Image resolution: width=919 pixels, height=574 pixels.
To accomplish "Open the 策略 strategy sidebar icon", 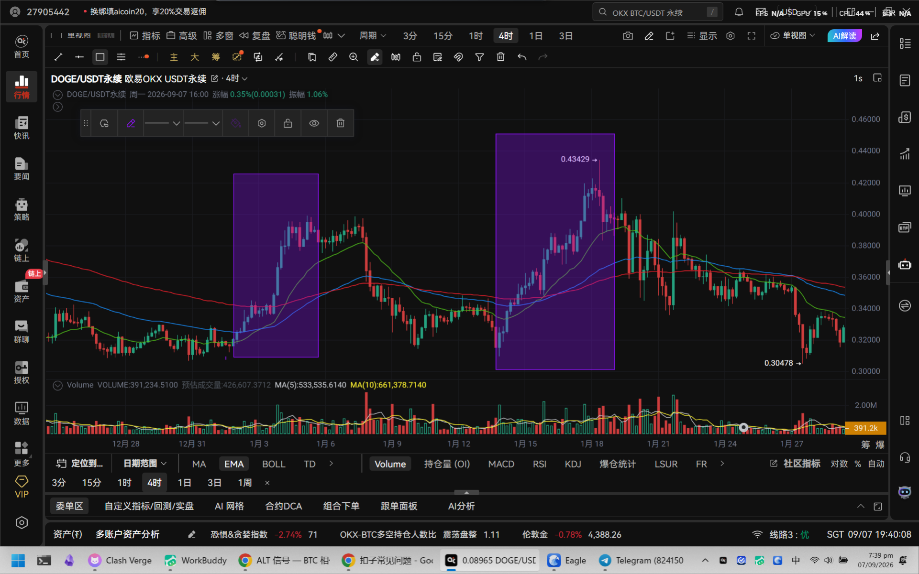I will click(22, 209).
